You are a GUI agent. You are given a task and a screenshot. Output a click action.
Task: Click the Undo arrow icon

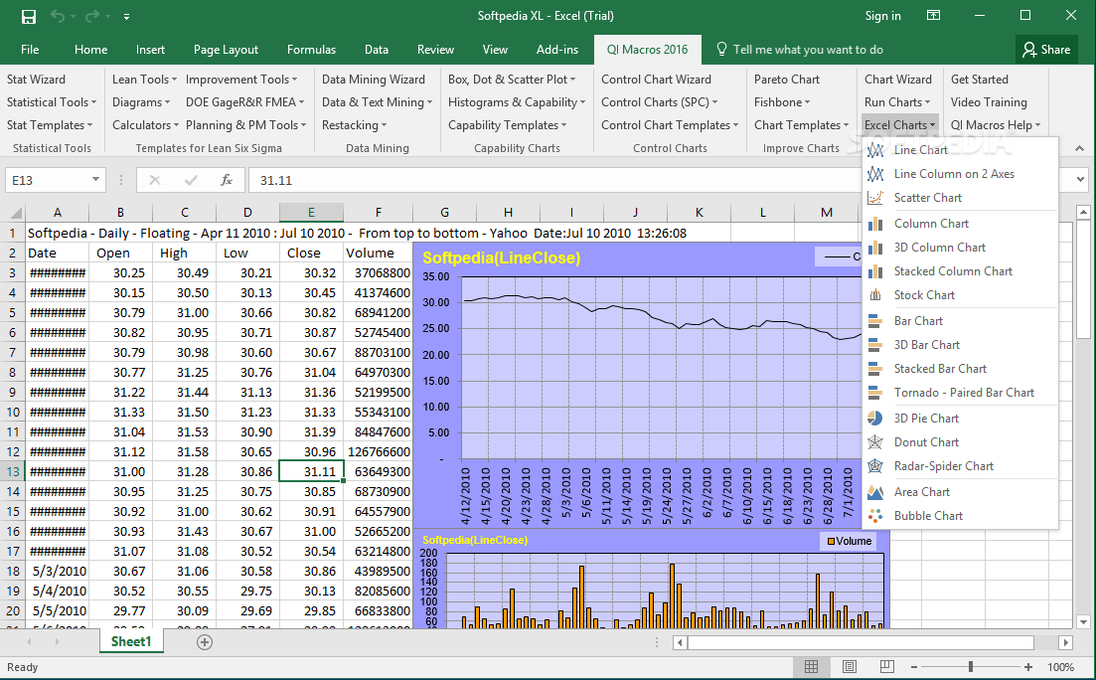58,16
